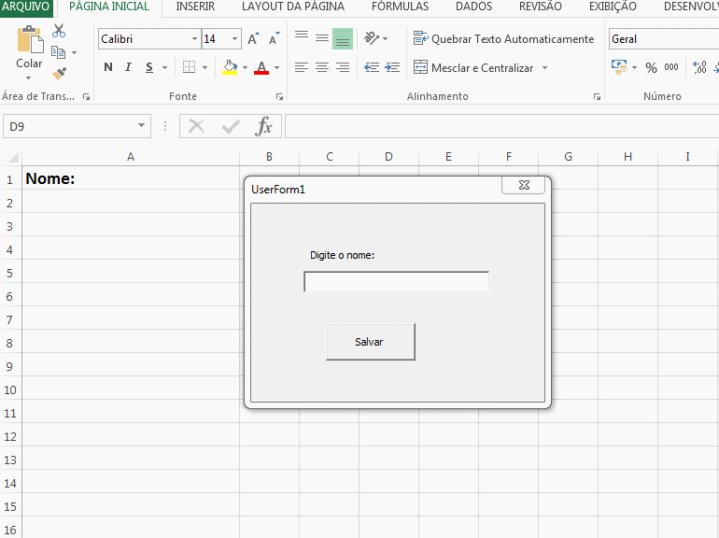The height and width of the screenshot is (538, 719).
Task: Click Mesclar e Centralizar
Action: pyautogui.click(x=473, y=68)
